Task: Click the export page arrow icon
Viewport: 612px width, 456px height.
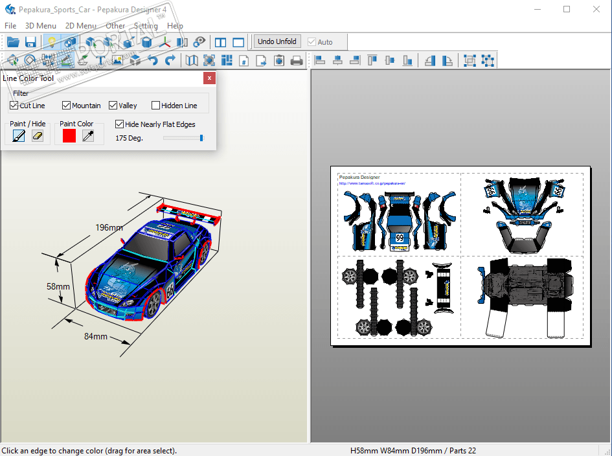Action: pyautogui.click(x=261, y=60)
